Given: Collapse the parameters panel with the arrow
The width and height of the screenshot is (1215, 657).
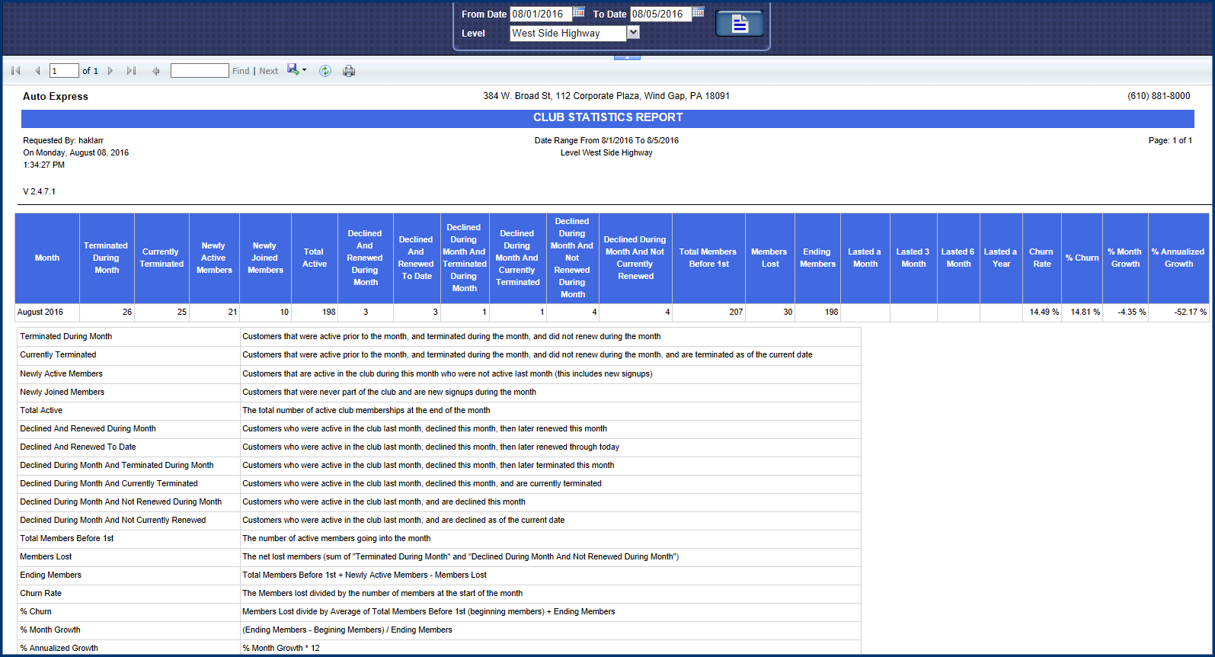Looking at the screenshot, I should pyautogui.click(x=627, y=56).
